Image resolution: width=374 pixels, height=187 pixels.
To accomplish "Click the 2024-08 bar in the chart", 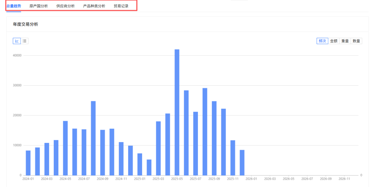I will [x=93, y=138].
